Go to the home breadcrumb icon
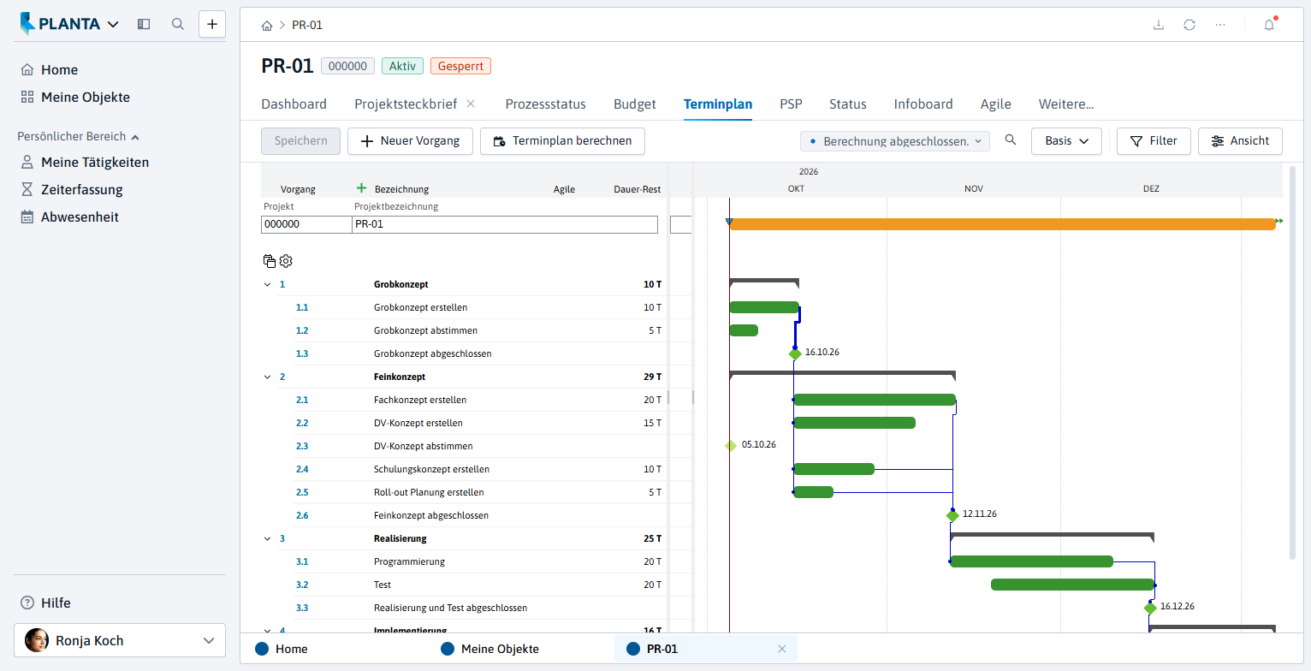The width and height of the screenshot is (1311, 671). [x=267, y=25]
